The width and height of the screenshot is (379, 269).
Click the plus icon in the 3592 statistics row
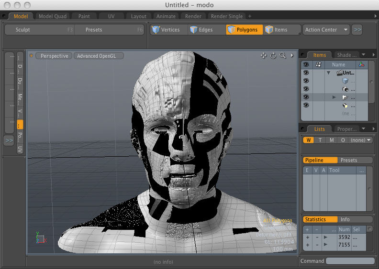[x=307, y=237]
